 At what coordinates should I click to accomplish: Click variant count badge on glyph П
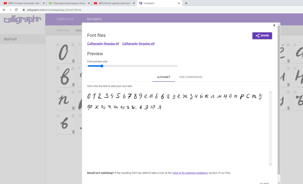73,92
